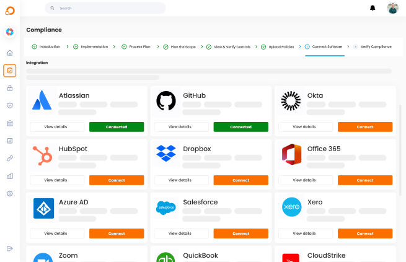Image resolution: width=406 pixels, height=262 pixels.
Task: Open the Home icon in sidebar
Action: coord(9,53)
